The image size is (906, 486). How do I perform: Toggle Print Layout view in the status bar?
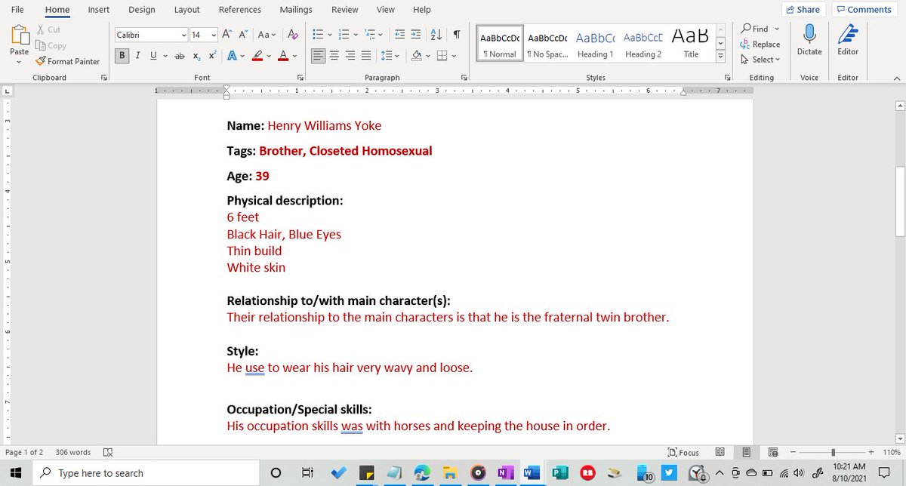pyautogui.click(x=746, y=453)
